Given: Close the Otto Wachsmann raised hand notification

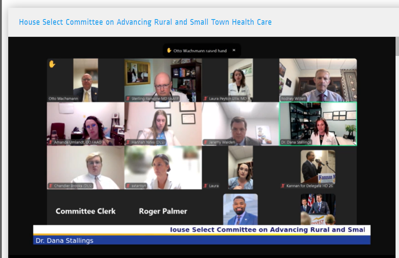Looking at the screenshot, I should click(x=234, y=50).
